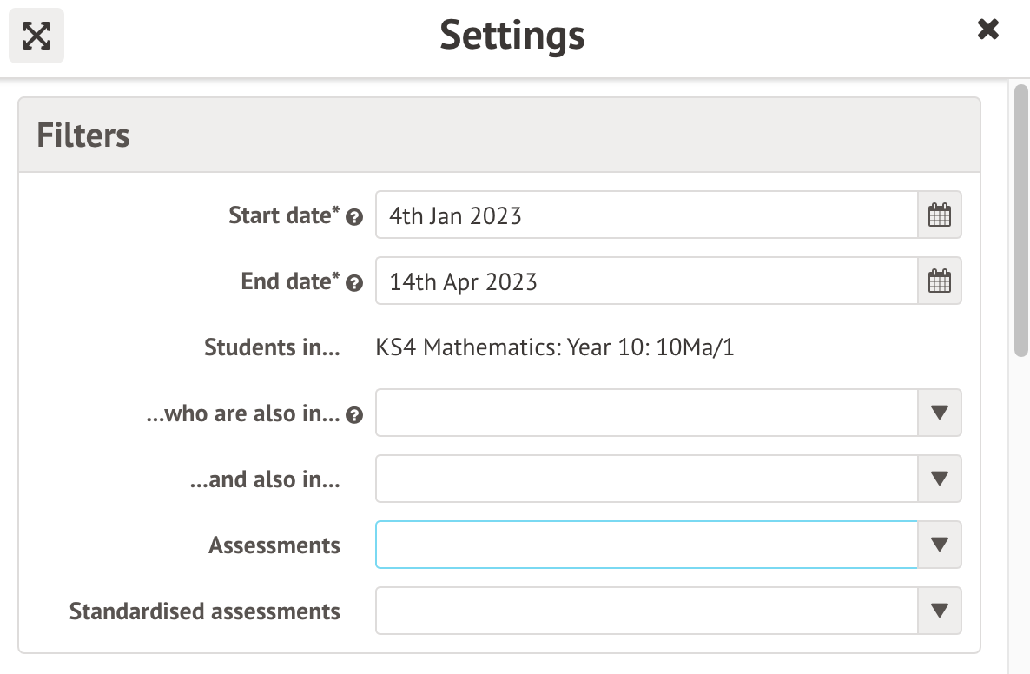This screenshot has width=1030, height=674.
Task: Click the Filters panel header
Action: coord(499,135)
